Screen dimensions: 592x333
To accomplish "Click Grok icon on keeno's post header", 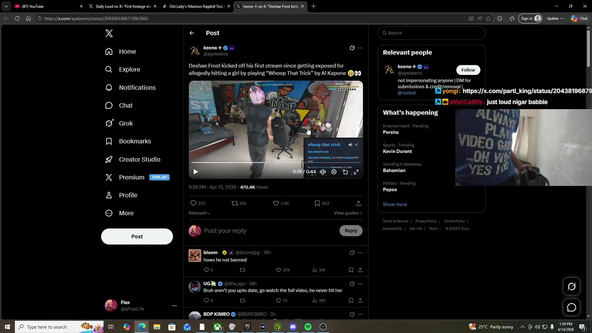I will (352, 48).
